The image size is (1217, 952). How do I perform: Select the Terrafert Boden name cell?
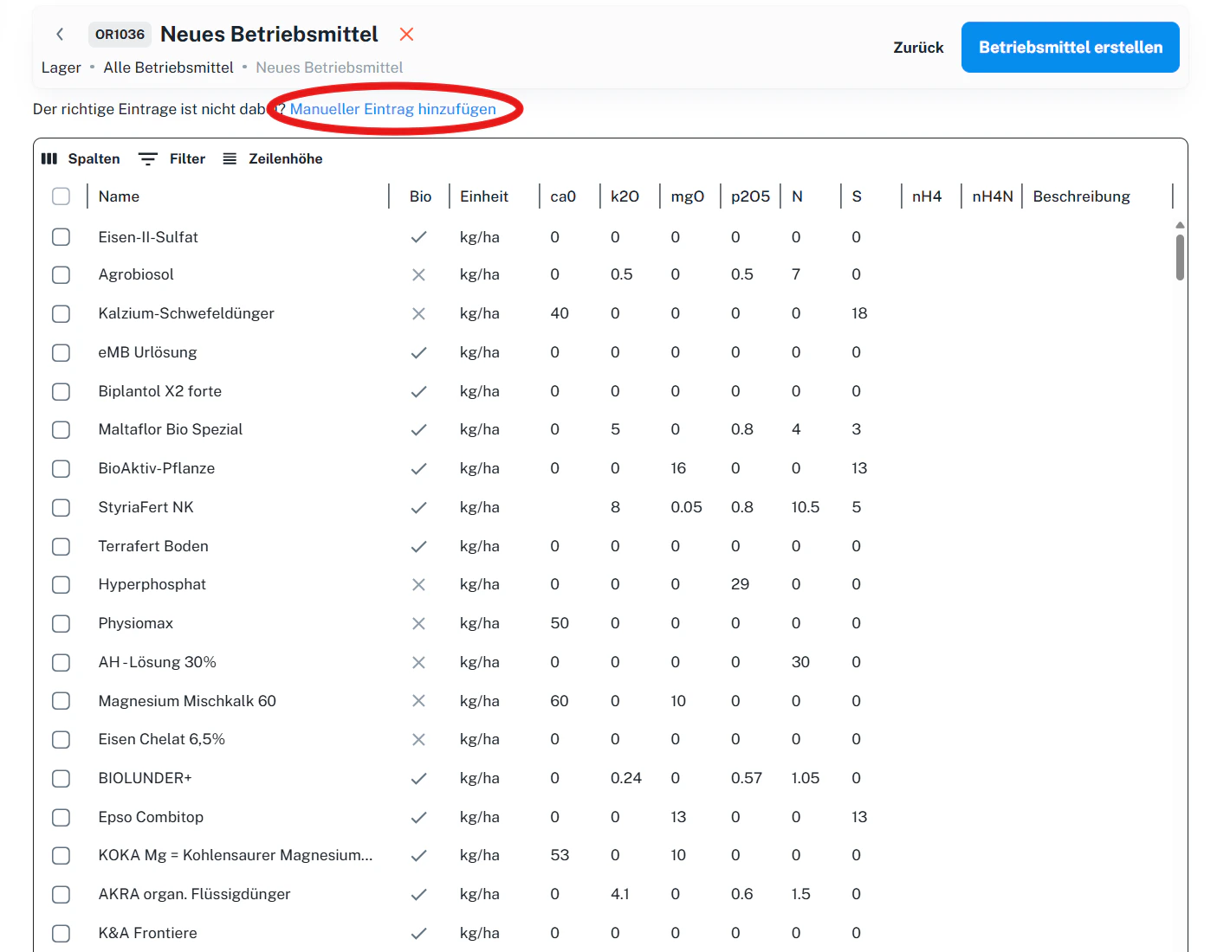(x=153, y=546)
